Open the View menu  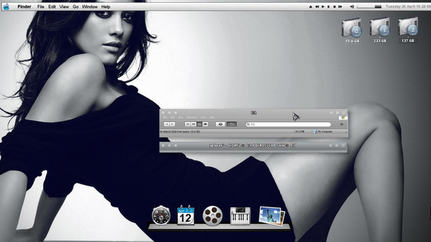point(64,7)
